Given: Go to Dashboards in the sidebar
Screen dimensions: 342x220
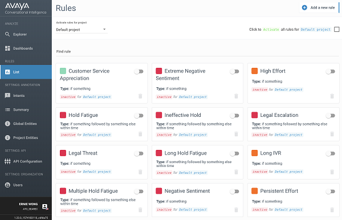Looking at the screenshot, I should (26, 48).
